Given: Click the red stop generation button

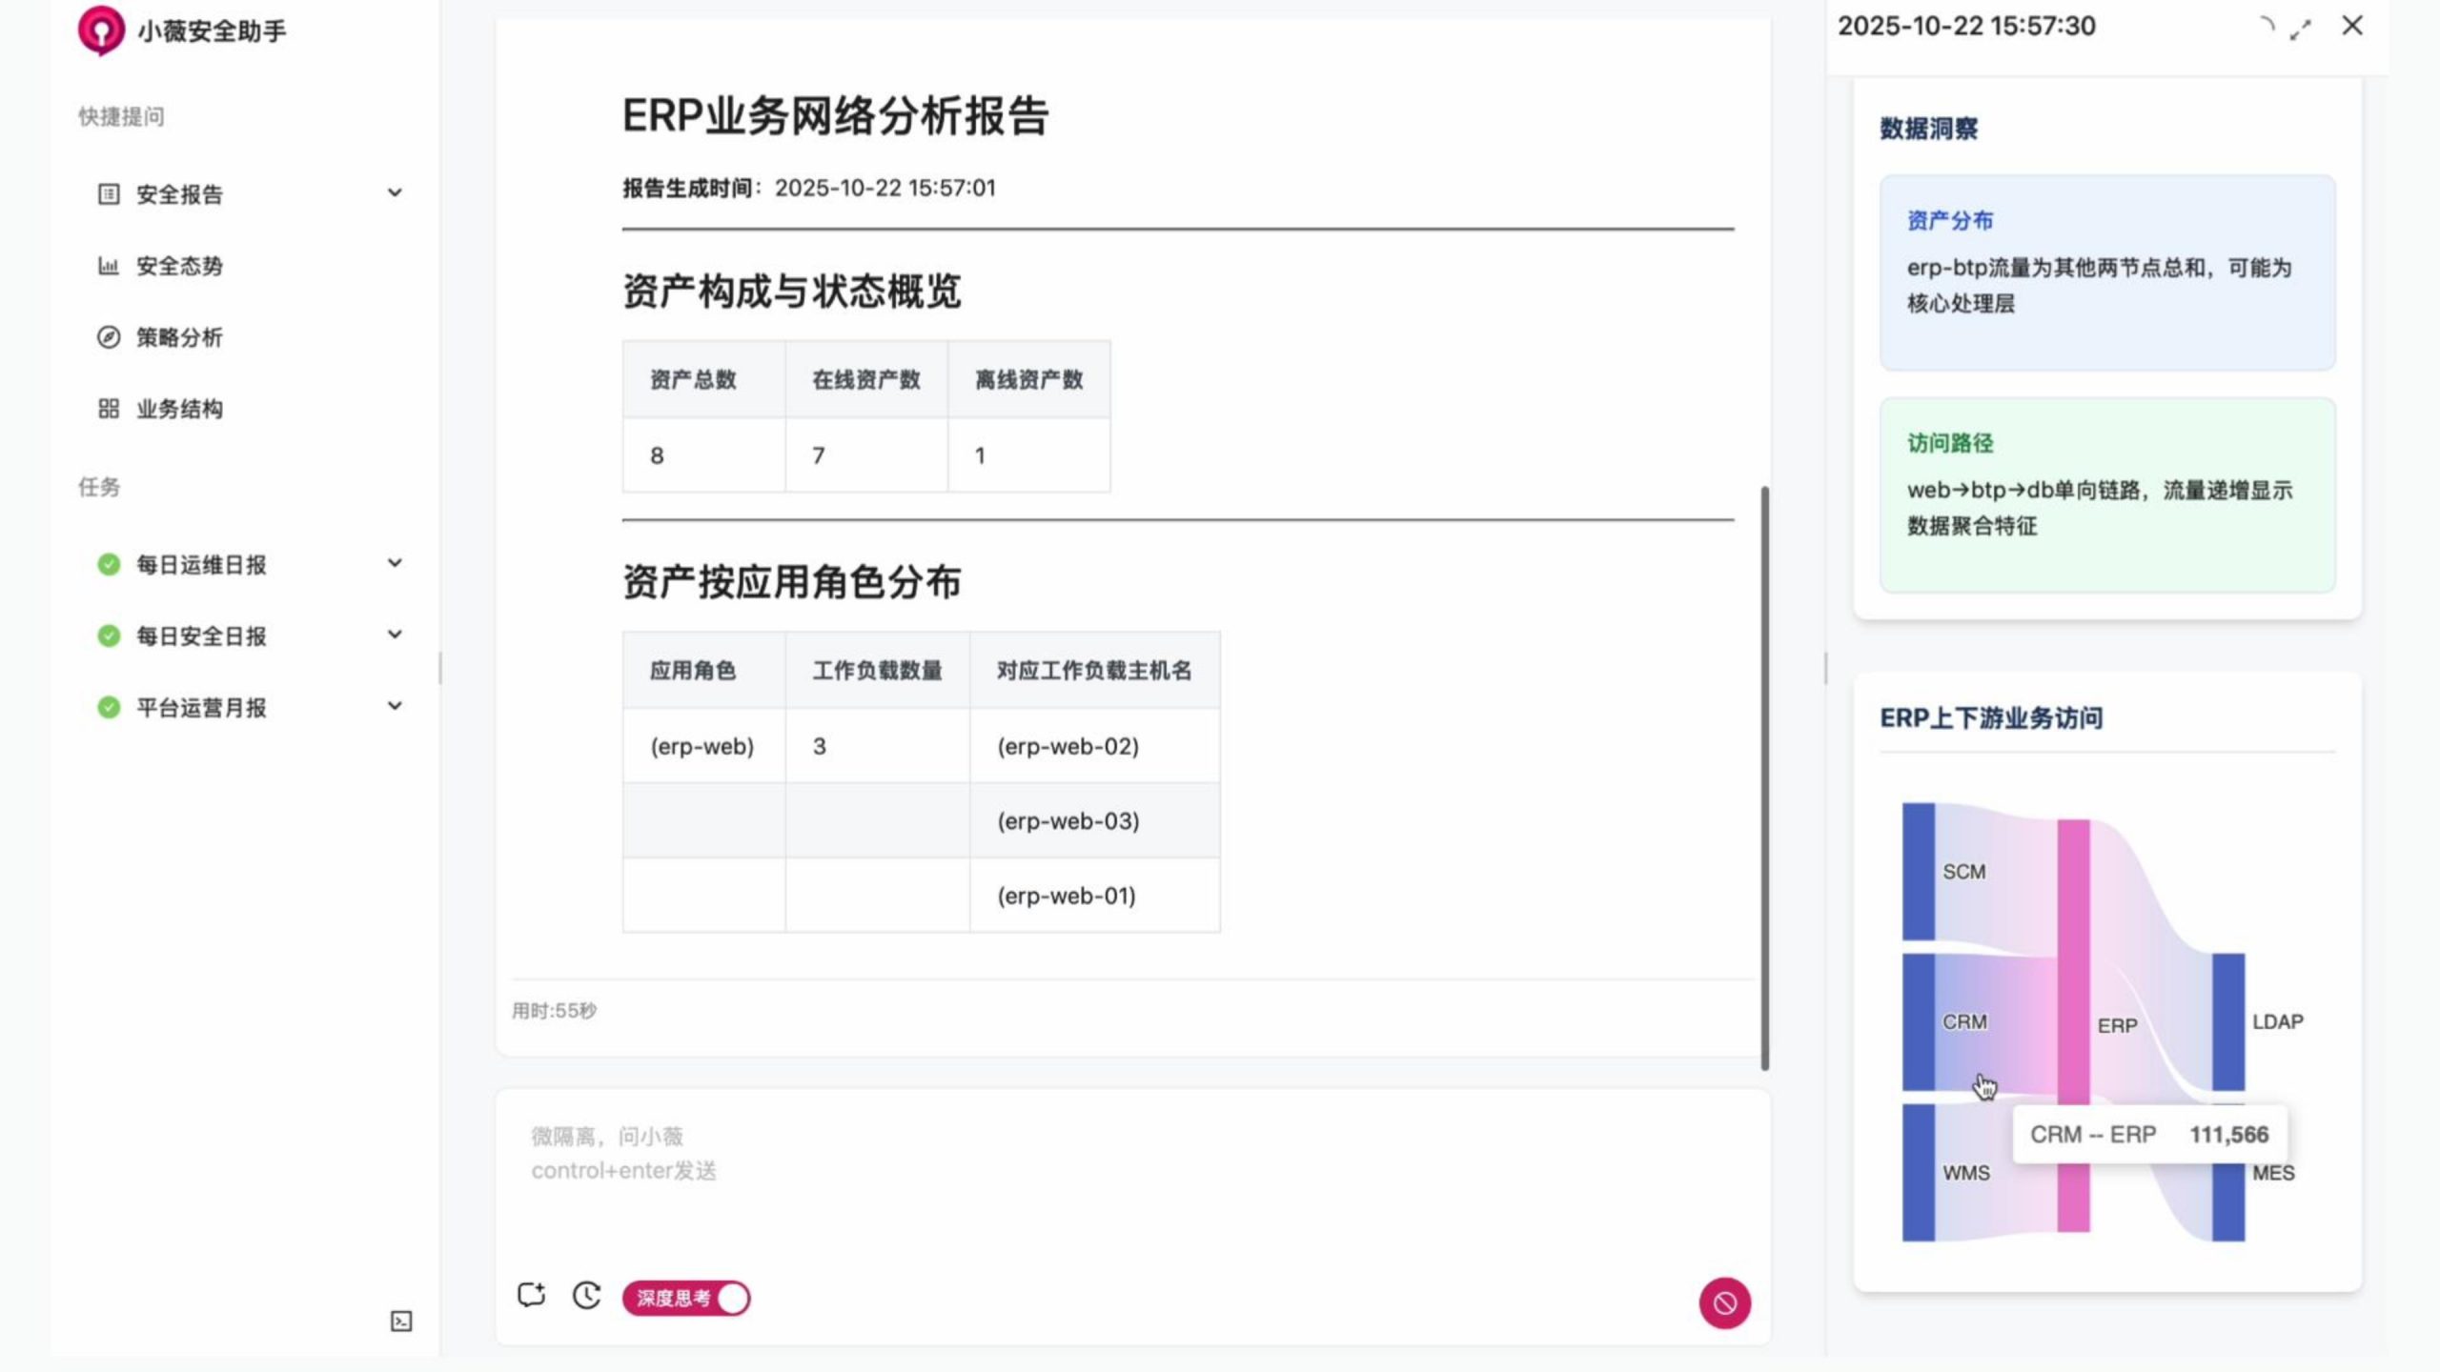Looking at the screenshot, I should point(1724,1302).
